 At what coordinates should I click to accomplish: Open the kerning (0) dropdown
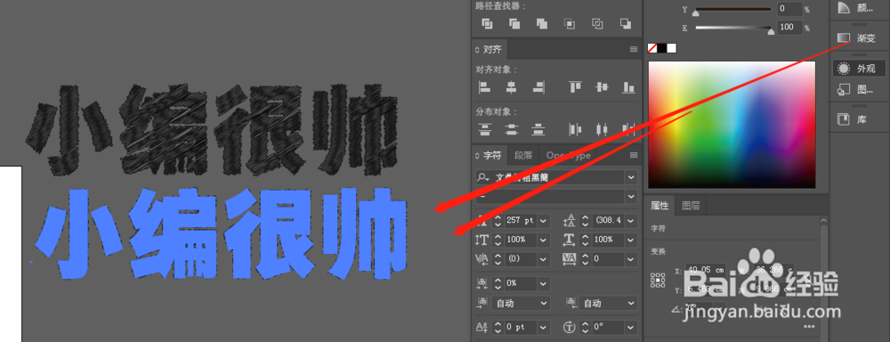(x=543, y=259)
